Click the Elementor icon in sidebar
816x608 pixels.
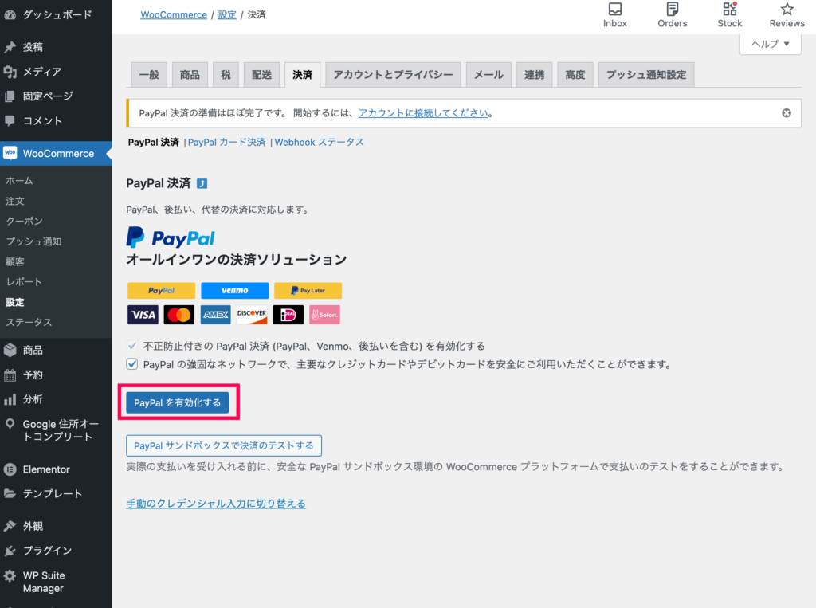[10, 469]
